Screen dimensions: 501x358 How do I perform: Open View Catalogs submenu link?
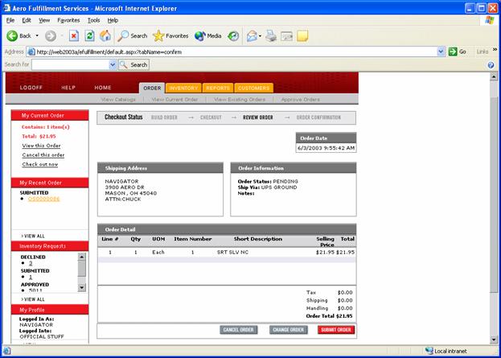118,100
